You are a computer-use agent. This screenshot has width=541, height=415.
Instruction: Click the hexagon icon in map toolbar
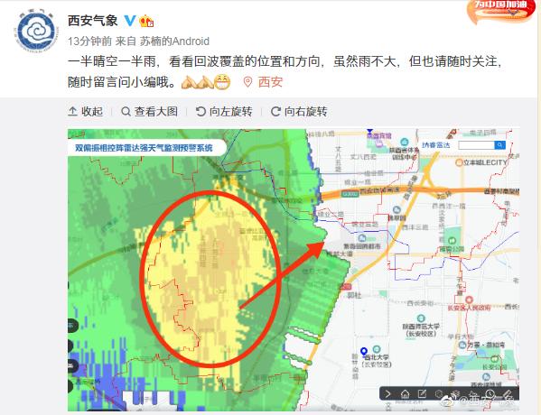coord(439,393)
